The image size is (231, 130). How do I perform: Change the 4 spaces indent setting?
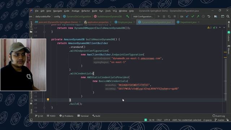pos(208,120)
